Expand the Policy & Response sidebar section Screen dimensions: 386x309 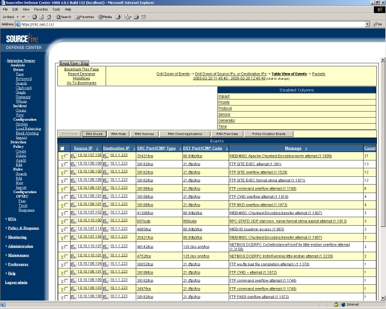tap(22, 228)
